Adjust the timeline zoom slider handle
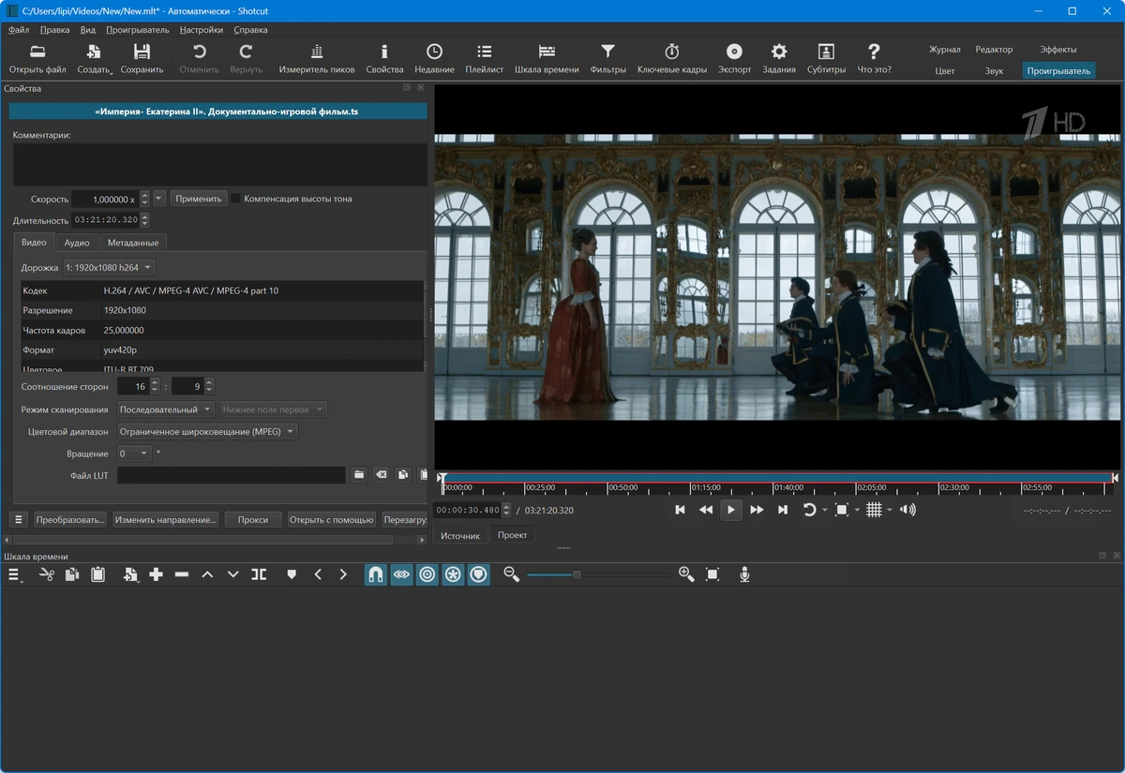The height and width of the screenshot is (773, 1125). pos(577,574)
